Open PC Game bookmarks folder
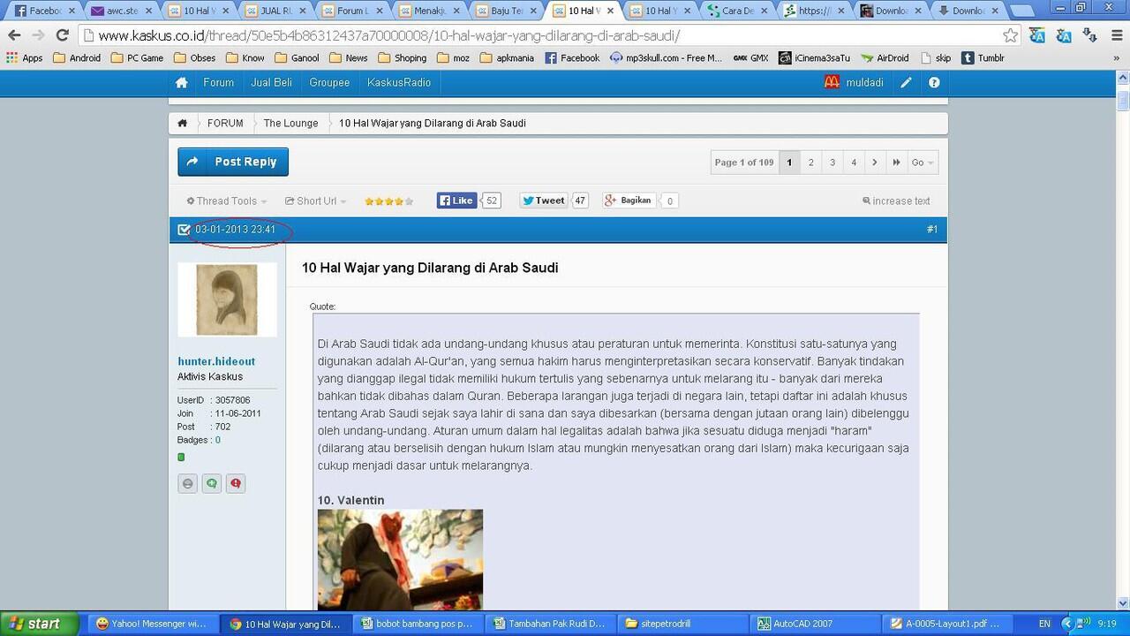1130x636 pixels. 137,58
